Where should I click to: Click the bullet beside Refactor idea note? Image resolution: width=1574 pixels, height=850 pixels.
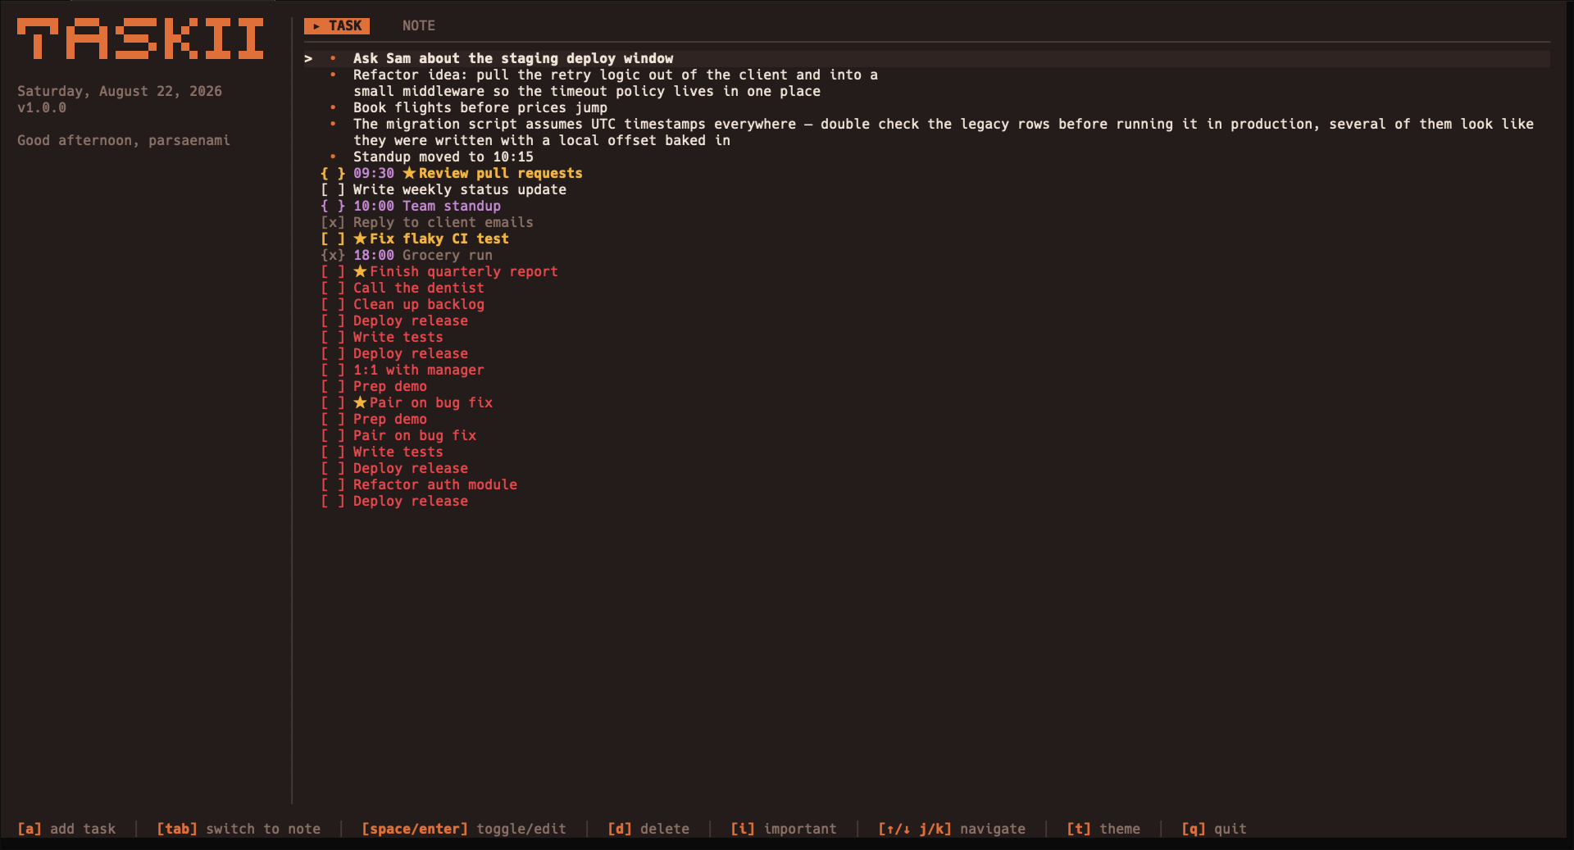(333, 75)
